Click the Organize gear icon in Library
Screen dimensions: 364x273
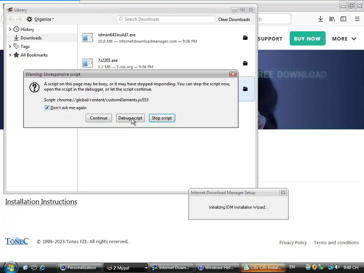29,19
